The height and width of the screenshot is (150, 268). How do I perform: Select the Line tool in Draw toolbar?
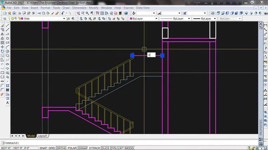pyautogui.click(x=8, y=25)
